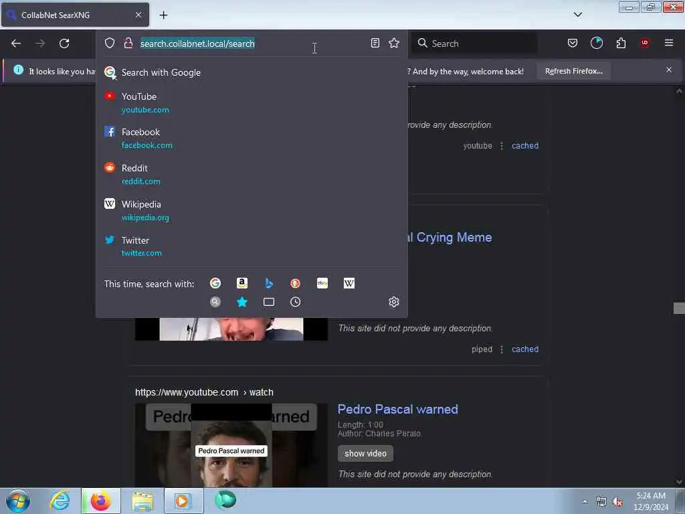Viewport: 685px width, 514px height.
Task: Search this time with DuckDuckGo icon
Action: (295, 283)
